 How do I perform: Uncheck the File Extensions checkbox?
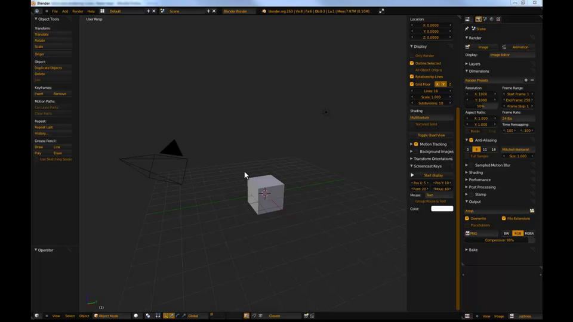point(504,218)
